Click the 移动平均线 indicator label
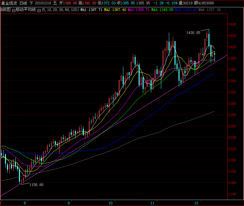 click(x=26, y=10)
